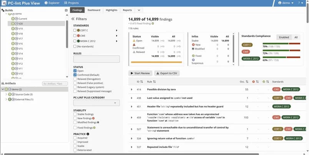
Task: Click the Builds panel checkbox icon
Action: [x=66, y=10]
